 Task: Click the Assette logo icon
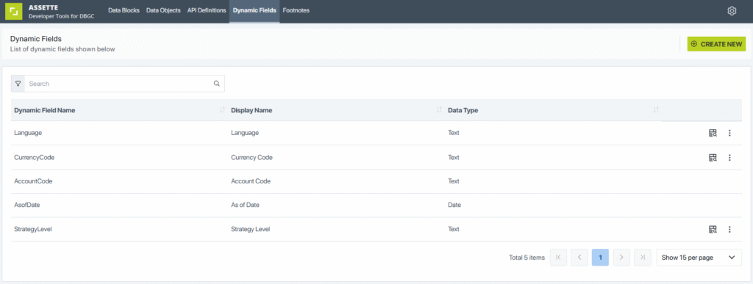click(13, 12)
